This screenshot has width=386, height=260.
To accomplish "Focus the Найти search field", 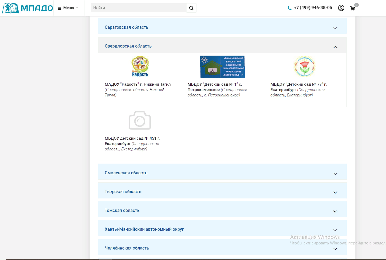I will [x=139, y=8].
